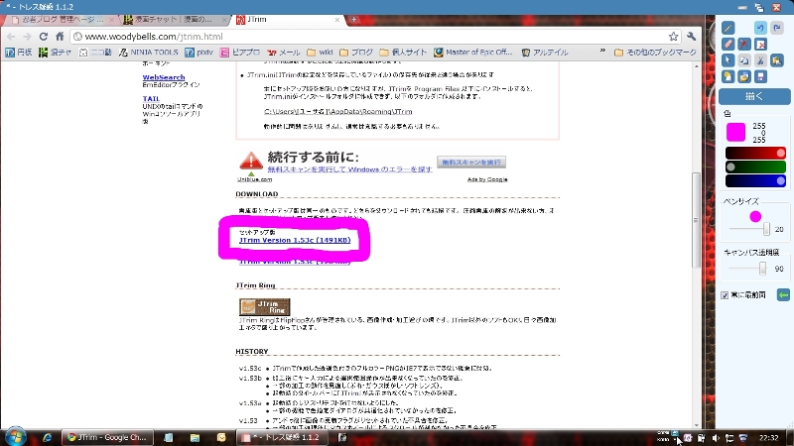Click the taskbar clock 22:32
Viewport: 794px width, 446px height.
768,438
